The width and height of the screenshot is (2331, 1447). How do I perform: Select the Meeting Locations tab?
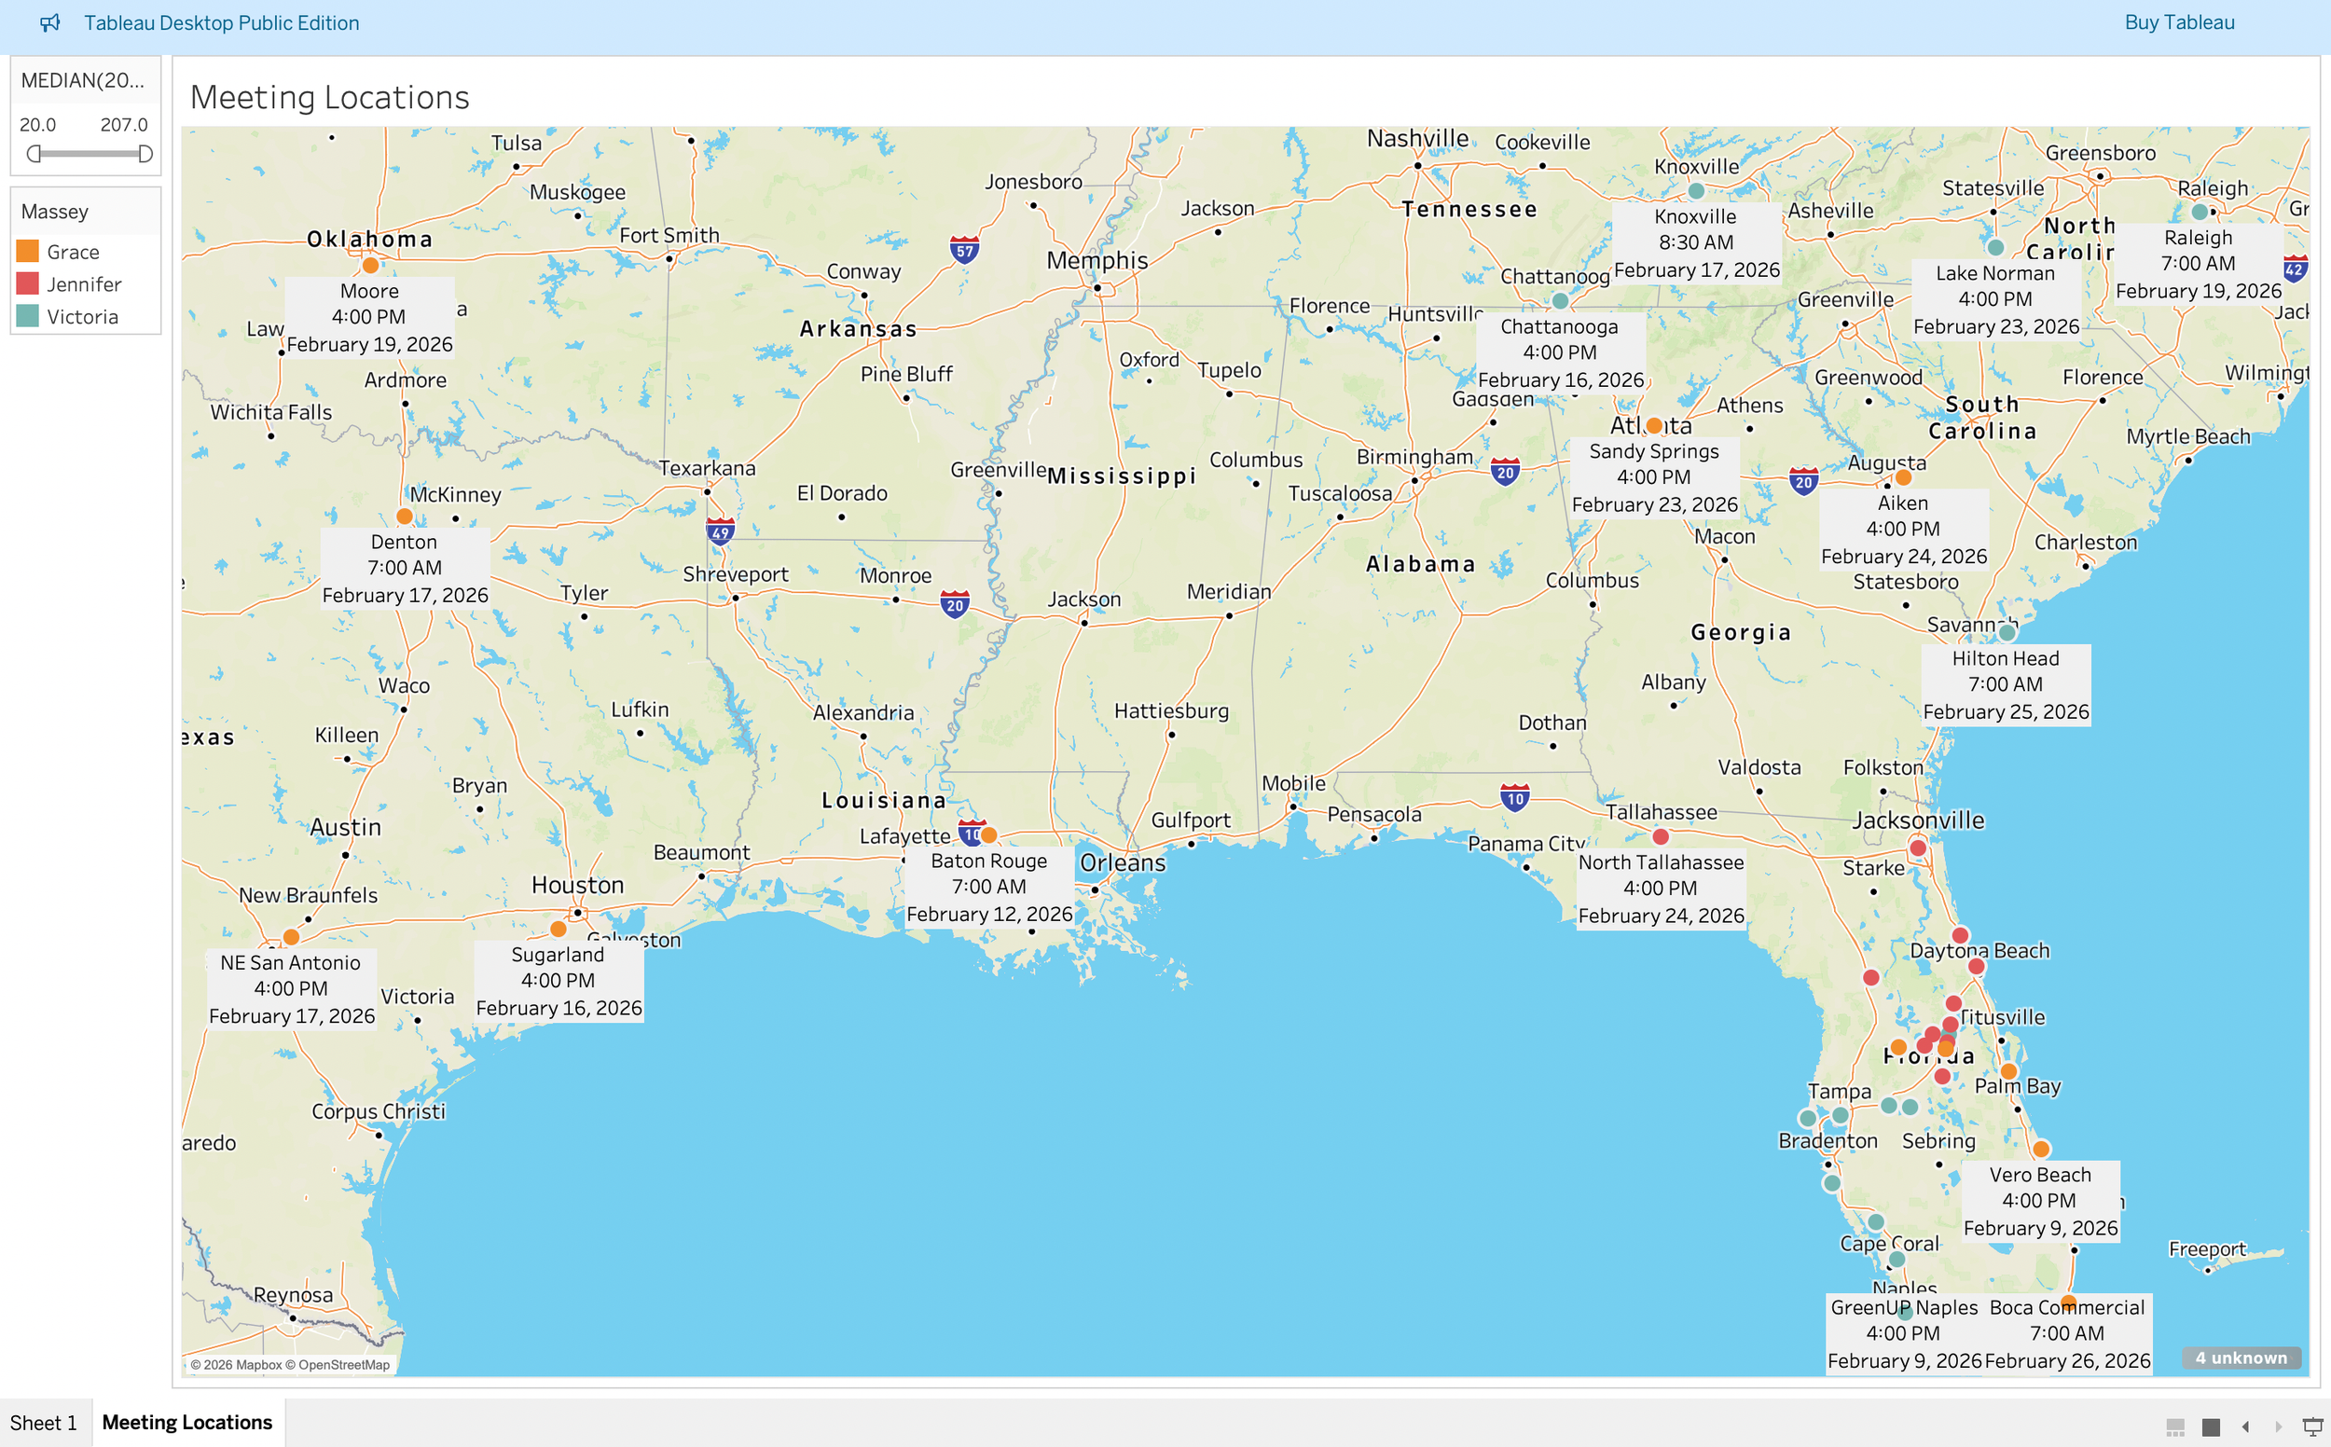[x=186, y=1422]
